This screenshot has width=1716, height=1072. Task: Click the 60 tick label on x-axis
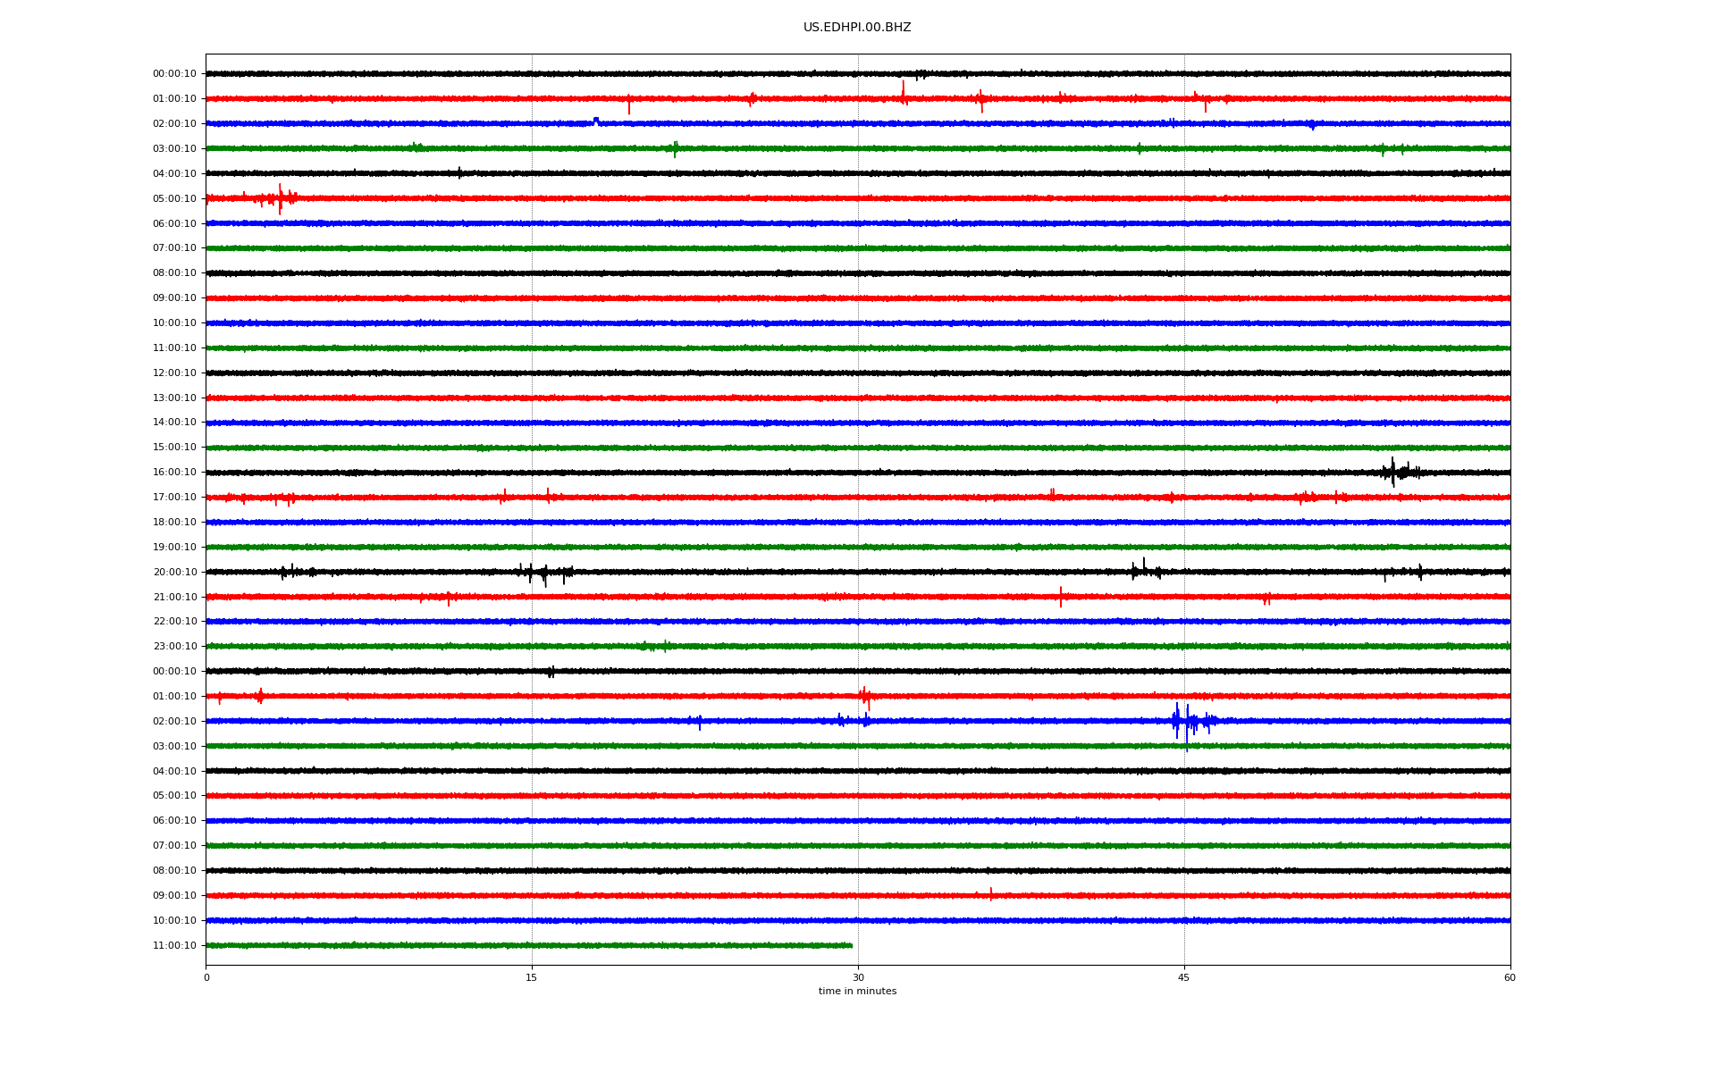click(1510, 977)
